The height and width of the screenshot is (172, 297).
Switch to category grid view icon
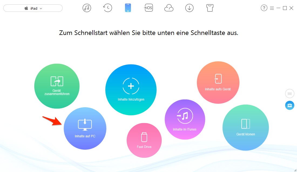pyautogui.click(x=290, y=94)
